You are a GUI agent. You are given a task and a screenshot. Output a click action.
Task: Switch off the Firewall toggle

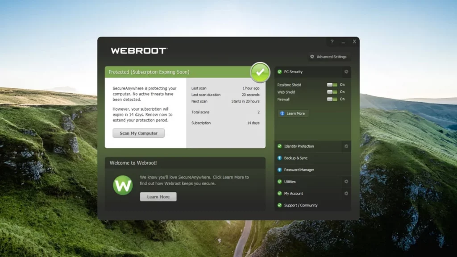coord(332,99)
